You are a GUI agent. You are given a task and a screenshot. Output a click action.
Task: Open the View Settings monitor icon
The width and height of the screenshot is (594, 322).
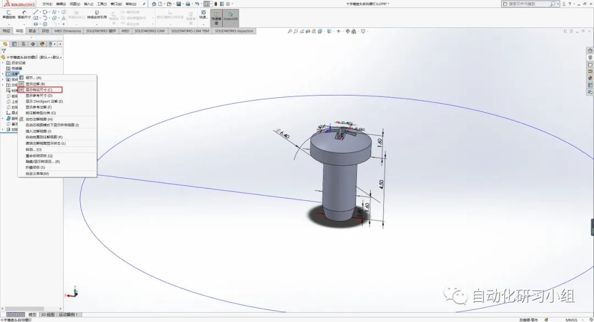point(363,31)
